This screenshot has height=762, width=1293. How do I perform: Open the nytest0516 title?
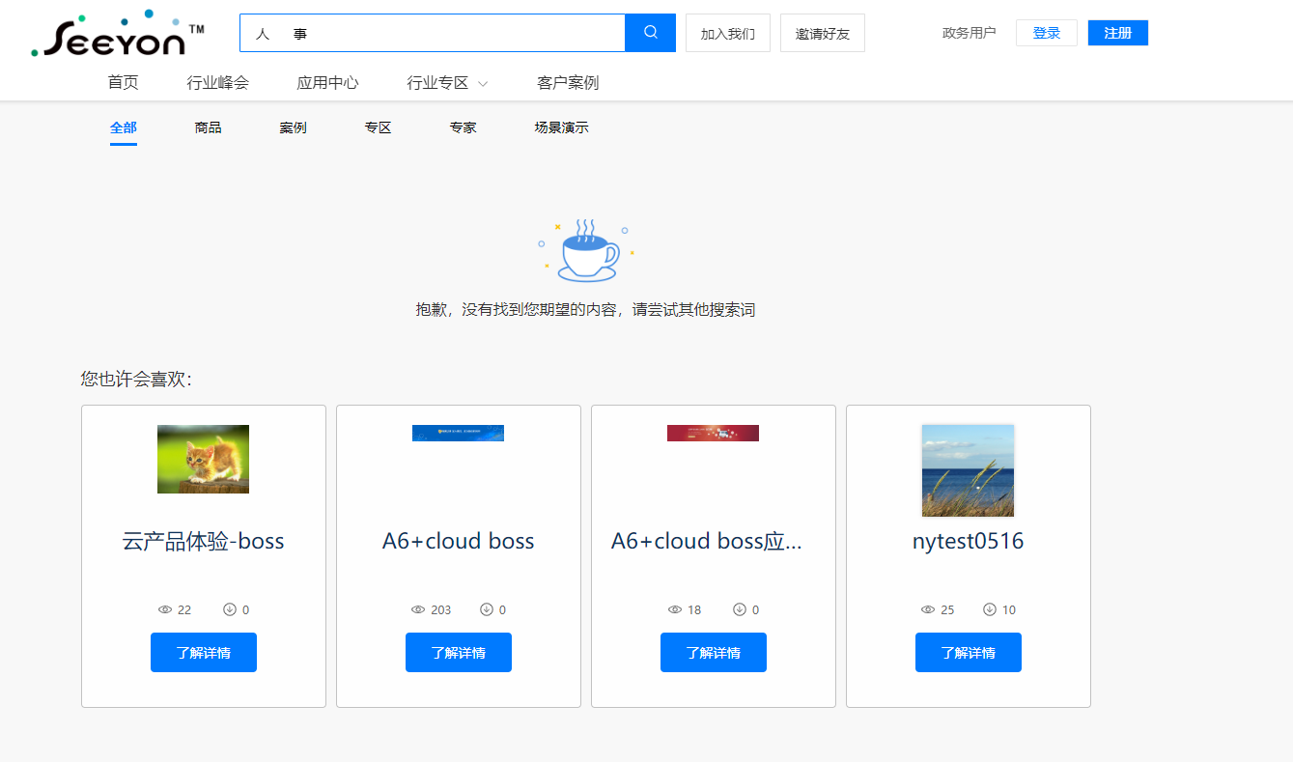969,542
